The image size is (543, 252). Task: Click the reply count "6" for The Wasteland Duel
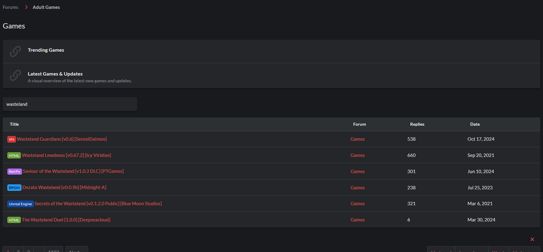[x=409, y=220]
